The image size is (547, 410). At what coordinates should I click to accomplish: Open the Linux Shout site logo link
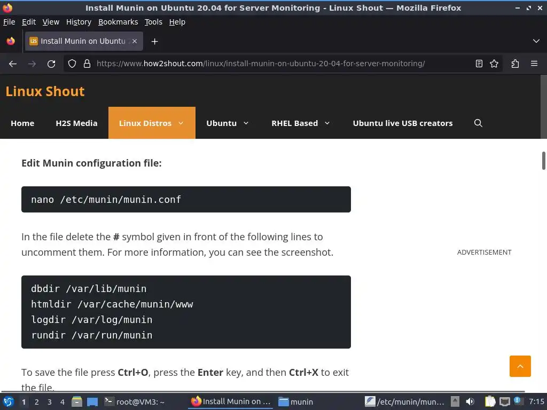pyautogui.click(x=45, y=91)
